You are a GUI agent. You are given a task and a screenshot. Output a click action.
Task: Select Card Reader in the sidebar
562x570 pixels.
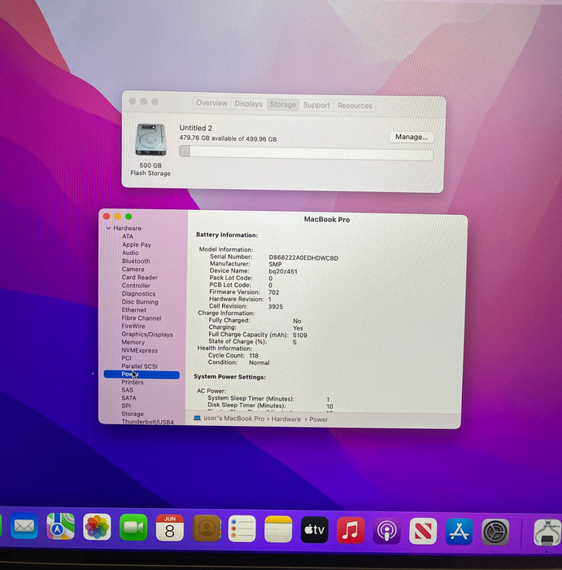tap(140, 278)
